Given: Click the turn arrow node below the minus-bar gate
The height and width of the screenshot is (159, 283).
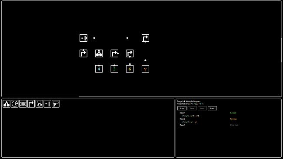Looking at the screenshot, I should 83,53.
